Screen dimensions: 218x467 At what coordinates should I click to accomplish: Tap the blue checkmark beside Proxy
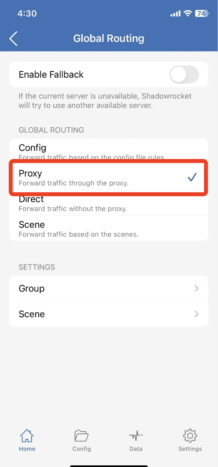(192, 177)
